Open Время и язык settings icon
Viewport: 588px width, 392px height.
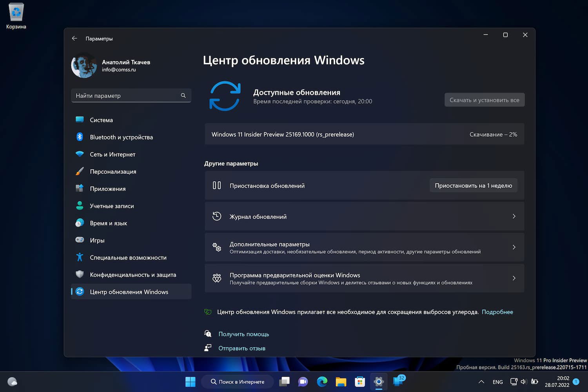(x=80, y=223)
